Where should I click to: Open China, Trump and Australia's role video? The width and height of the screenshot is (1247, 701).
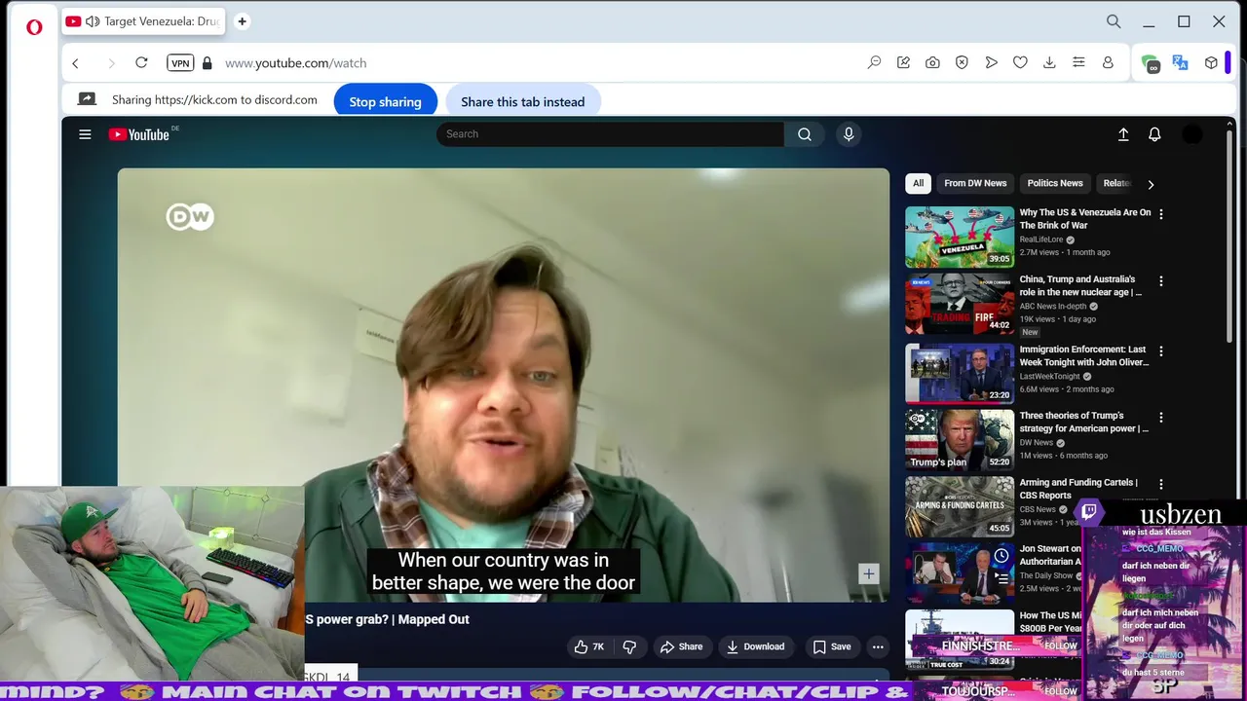[960, 304]
